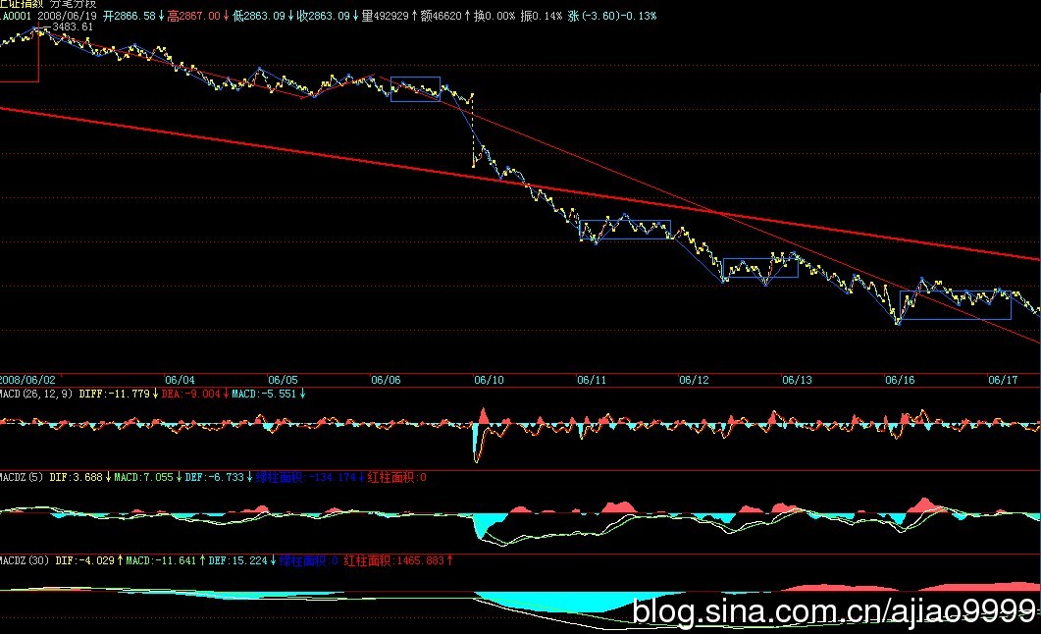
Task: Click the 3483.61 peak price label
Action: click(73, 27)
